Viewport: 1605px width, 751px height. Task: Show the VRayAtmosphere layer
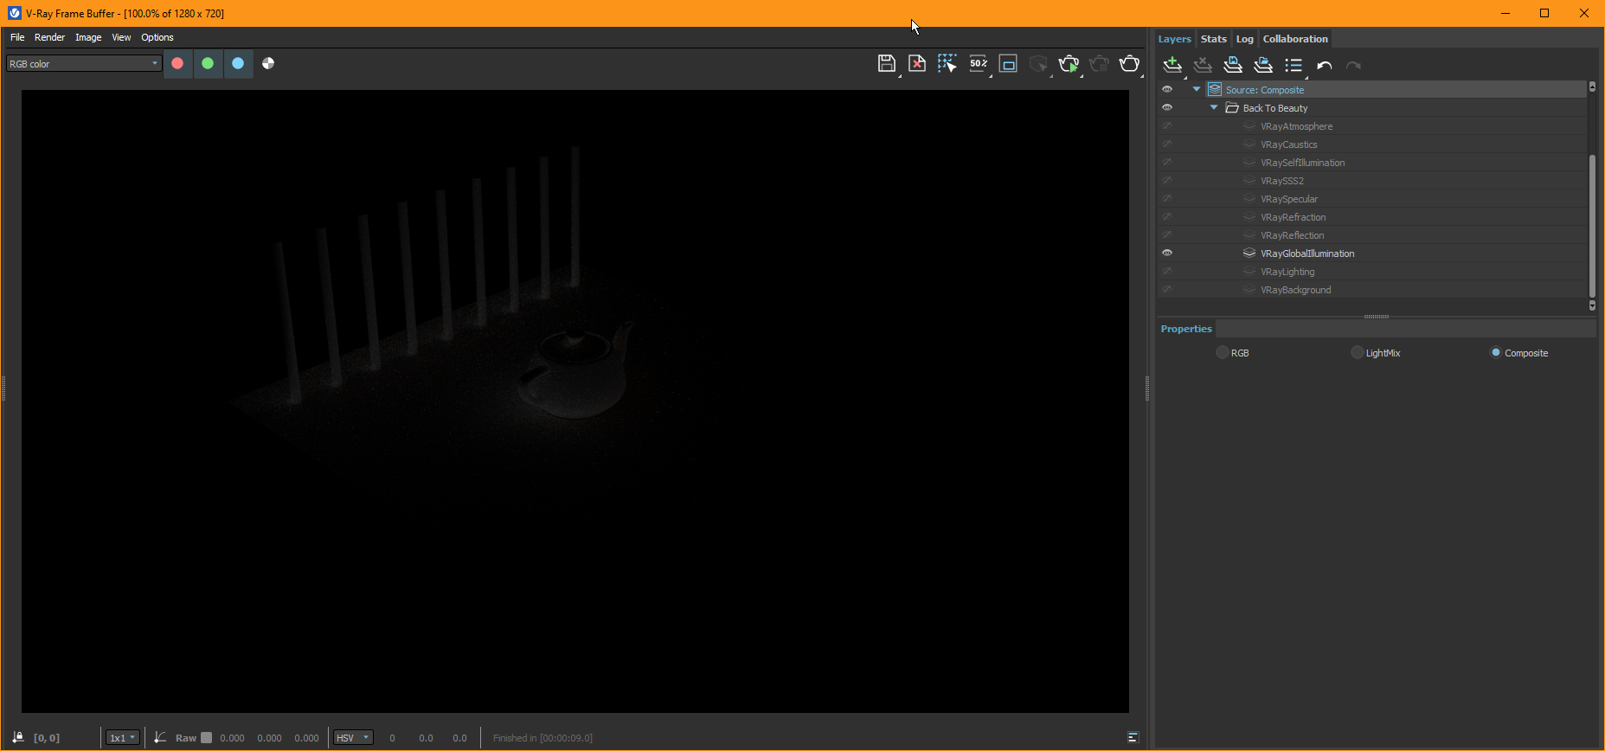(x=1167, y=125)
